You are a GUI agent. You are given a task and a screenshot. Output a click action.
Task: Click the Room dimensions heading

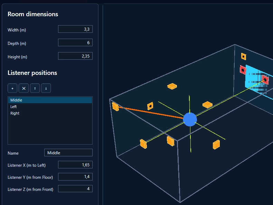(33, 14)
